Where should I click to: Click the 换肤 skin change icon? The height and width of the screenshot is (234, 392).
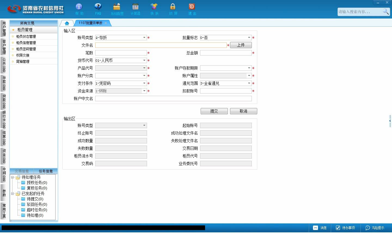tap(154, 7)
